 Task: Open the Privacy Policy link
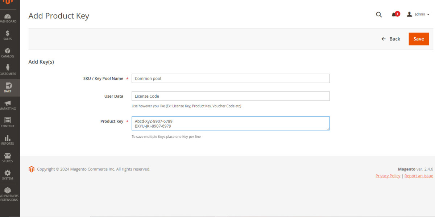(x=388, y=176)
